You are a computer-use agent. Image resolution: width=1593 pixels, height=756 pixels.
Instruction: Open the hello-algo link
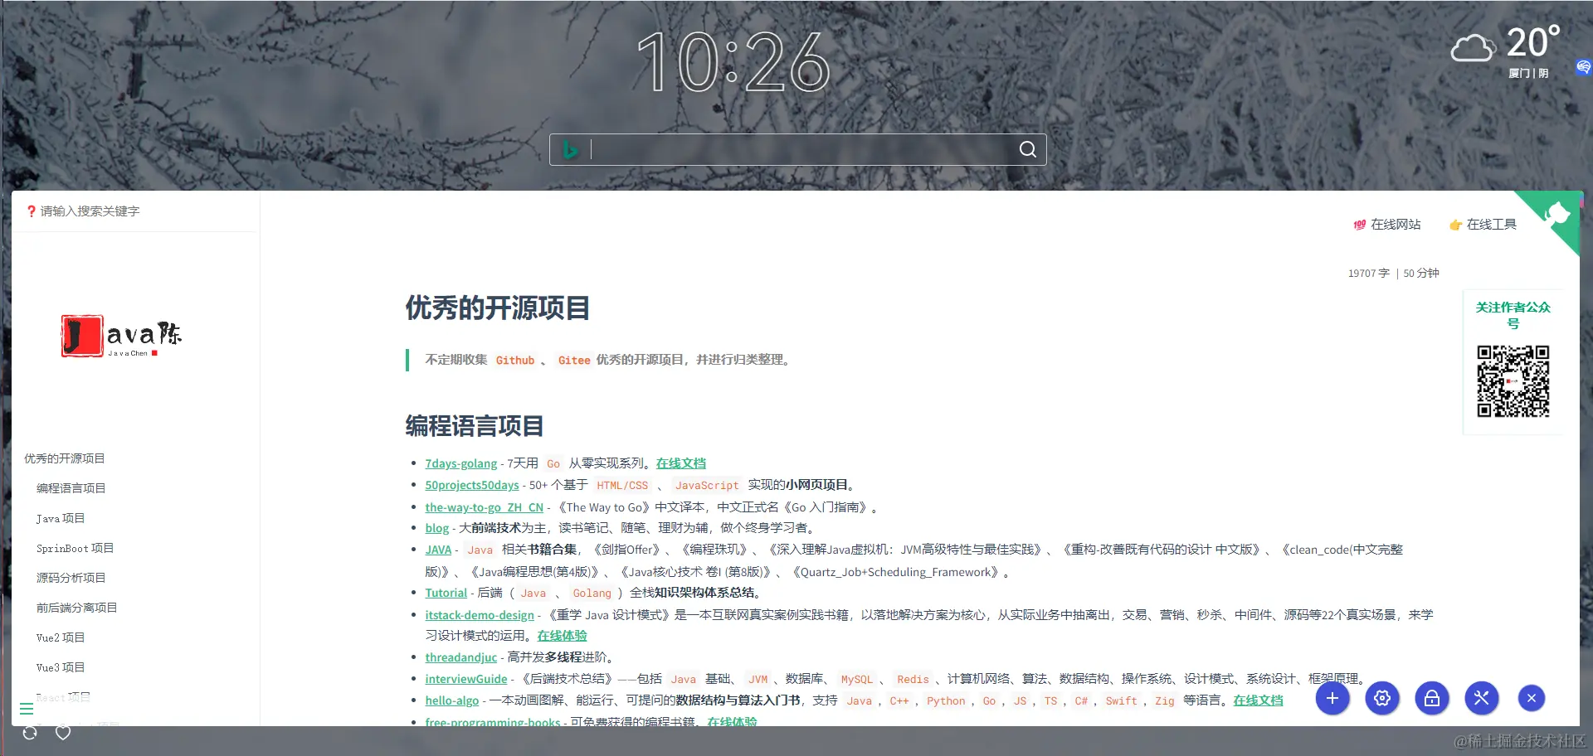pyautogui.click(x=452, y=700)
